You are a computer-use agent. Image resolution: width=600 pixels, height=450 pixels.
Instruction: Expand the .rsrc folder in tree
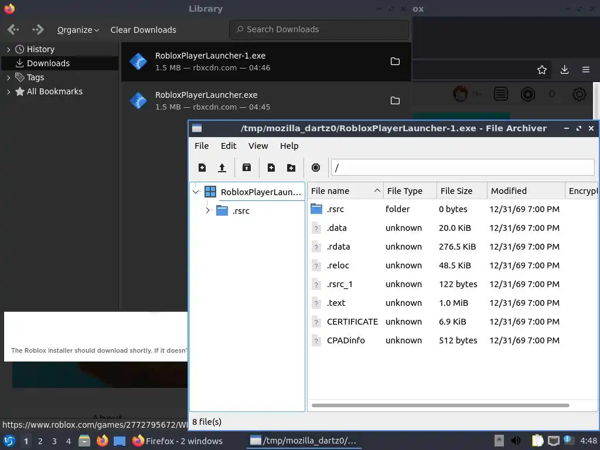click(x=208, y=210)
